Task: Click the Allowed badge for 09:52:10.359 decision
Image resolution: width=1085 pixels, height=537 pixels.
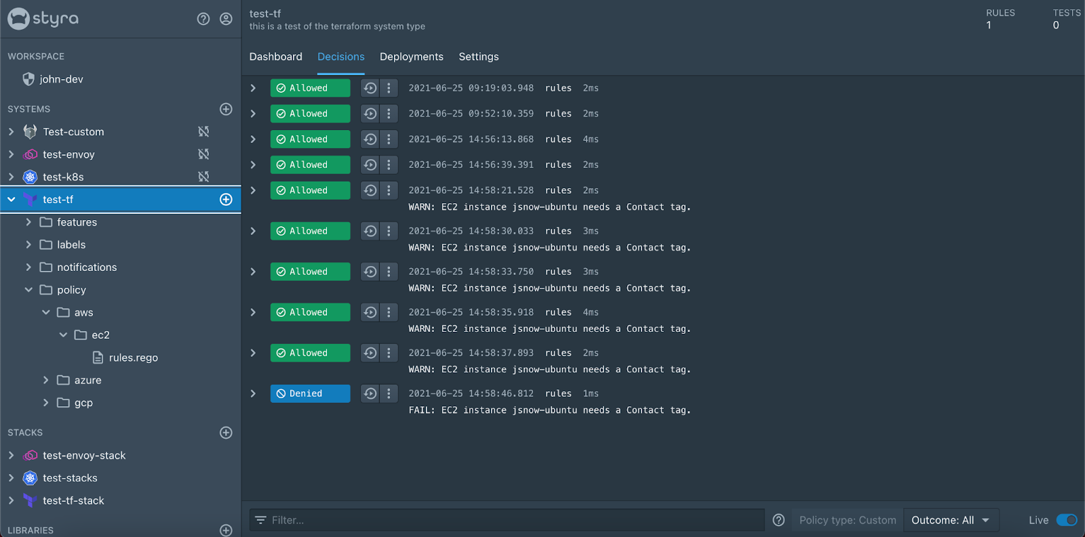Action: pos(311,114)
